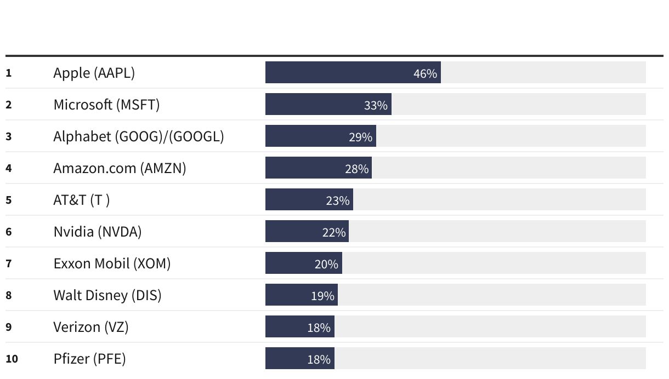Click the 22% Nvidia bar
669x379 pixels.
click(x=307, y=231)
